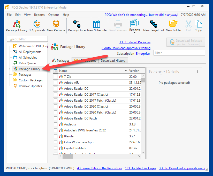The image size is (213, 176).
Task: Check the Citrix Workspace App checkbox
Action: [x=55, y=142]
